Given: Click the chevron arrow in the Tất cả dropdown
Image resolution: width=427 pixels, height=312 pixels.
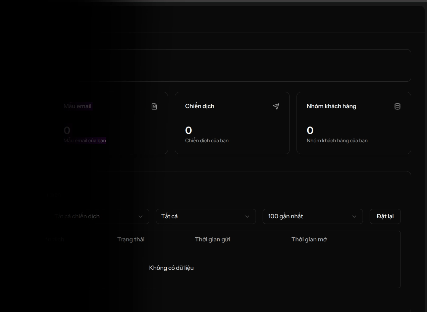Looking at the screenshot, I should click(247, 217).
